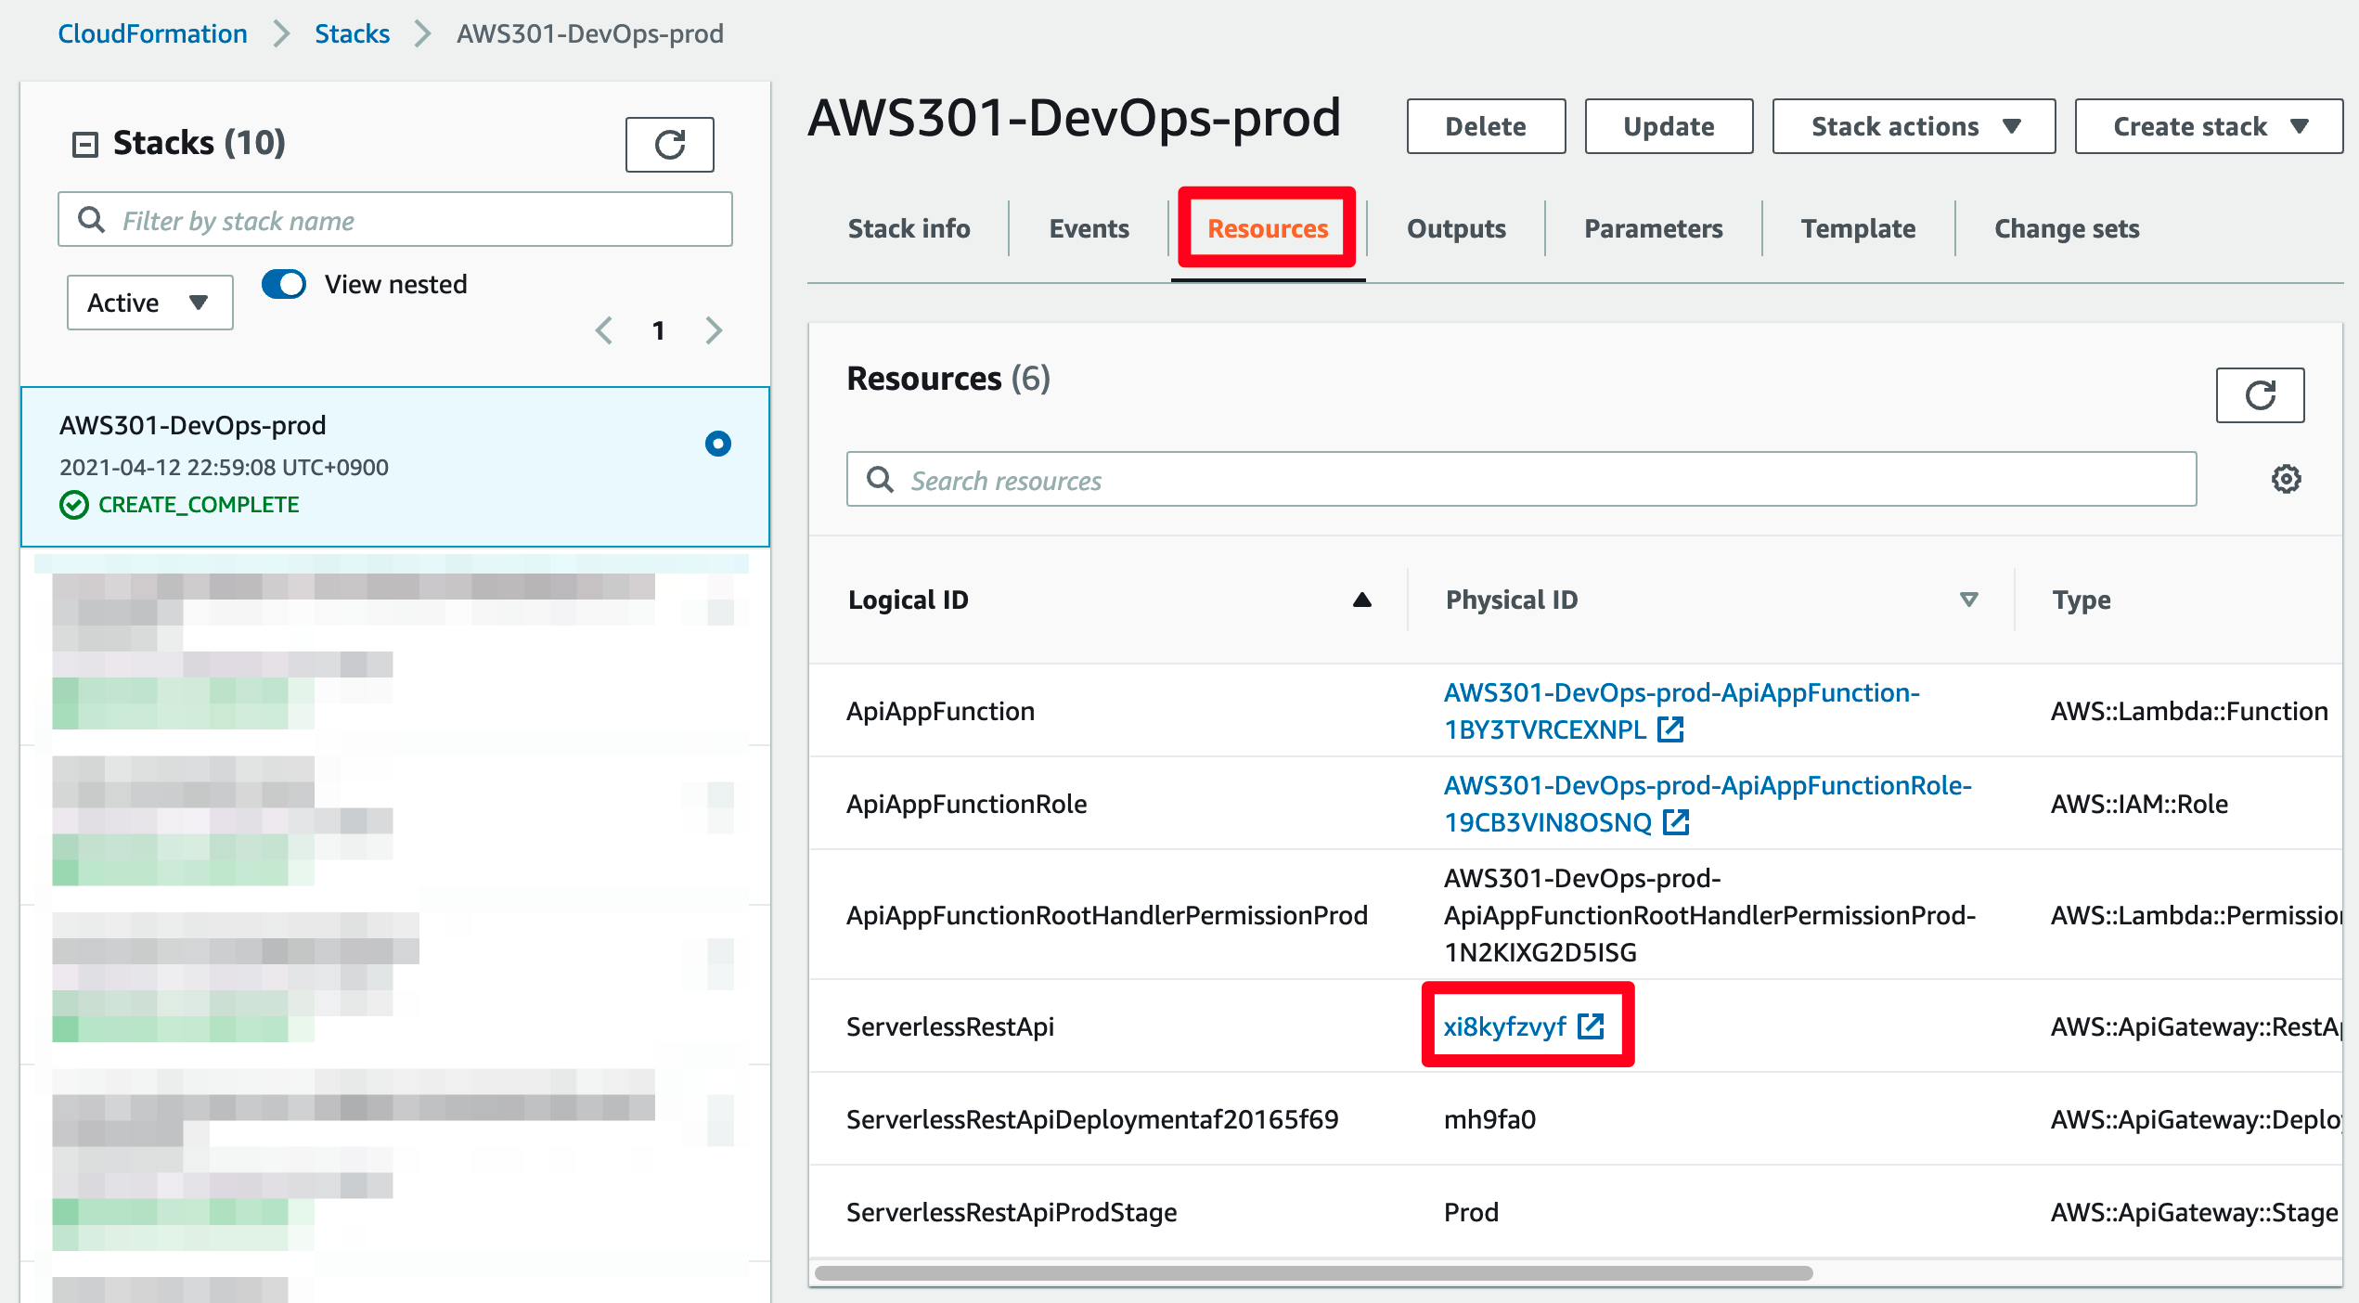The width and height of the screenshot is (2359, 1303).
Task: Open the ApiAppFunction Lambda physical ID link
Action: click(1681, 710)
